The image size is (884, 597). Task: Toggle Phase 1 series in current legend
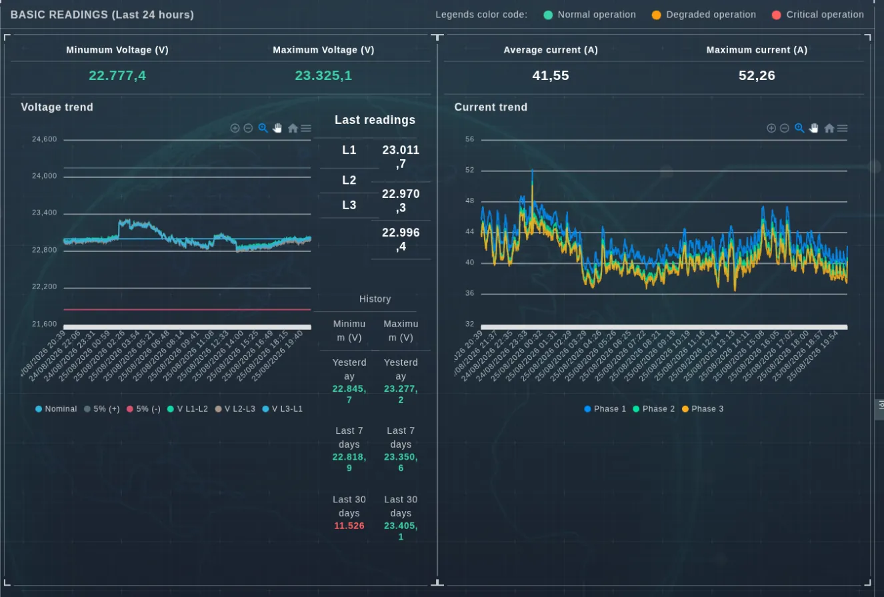tap(605, 408)
